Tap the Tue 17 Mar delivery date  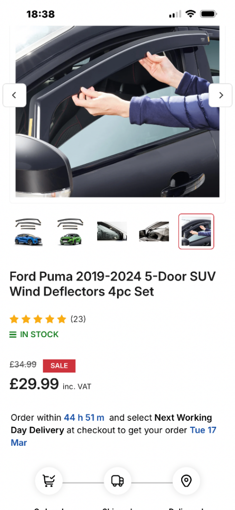click(114, 436)
